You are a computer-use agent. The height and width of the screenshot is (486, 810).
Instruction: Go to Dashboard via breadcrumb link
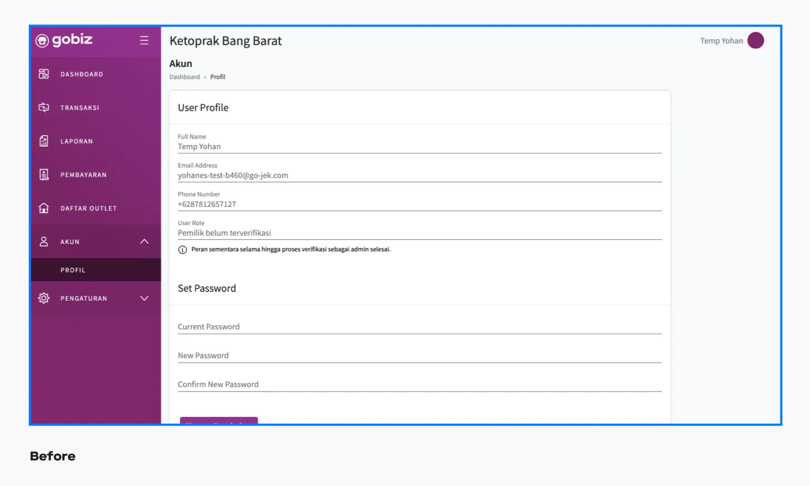pyautogui.click(x=184, y=77)
